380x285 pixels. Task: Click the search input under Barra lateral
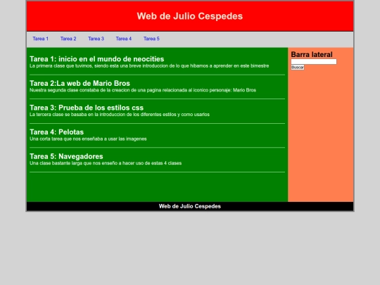(314, 61)
